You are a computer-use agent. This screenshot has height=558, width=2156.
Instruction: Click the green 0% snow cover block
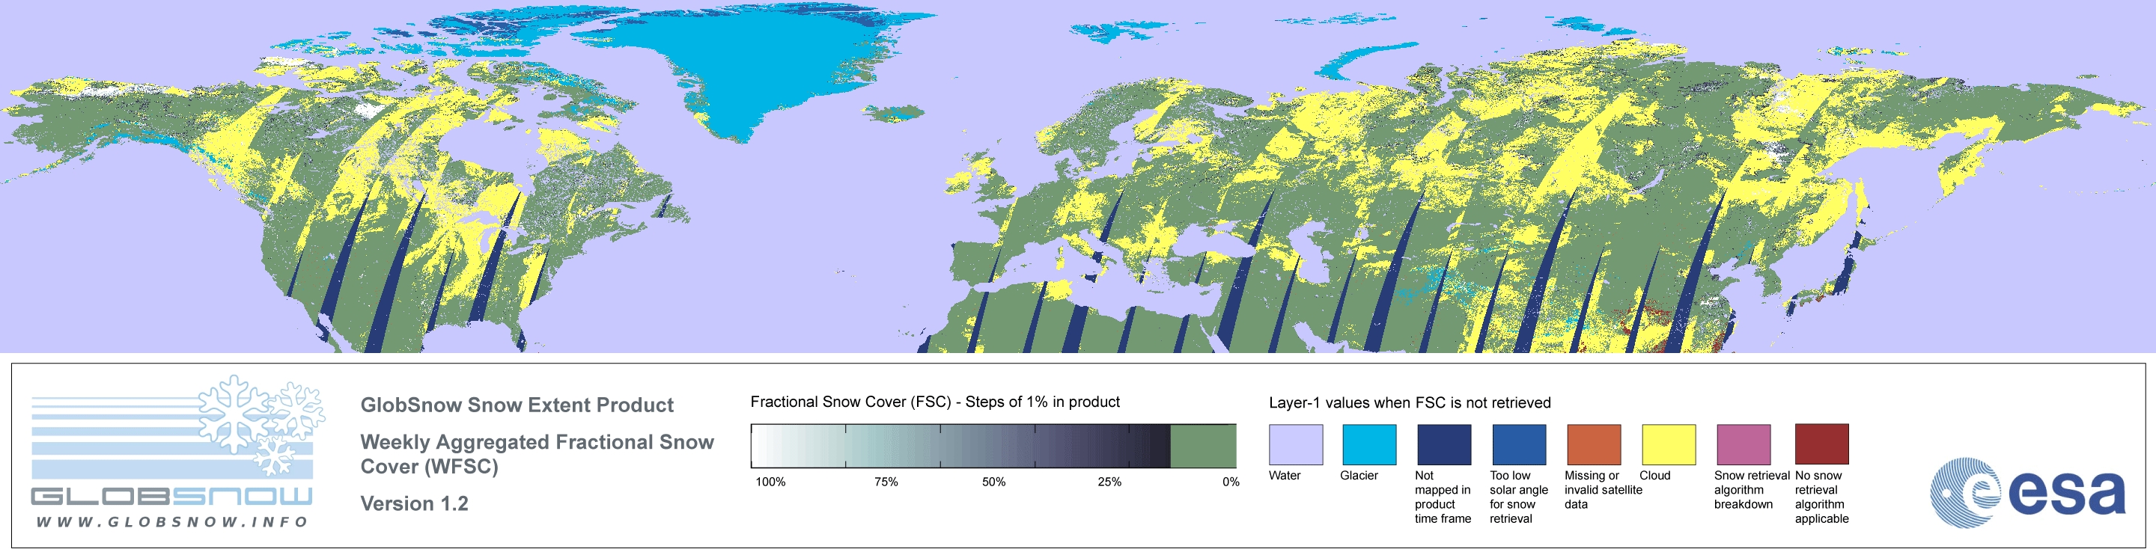1203,446
